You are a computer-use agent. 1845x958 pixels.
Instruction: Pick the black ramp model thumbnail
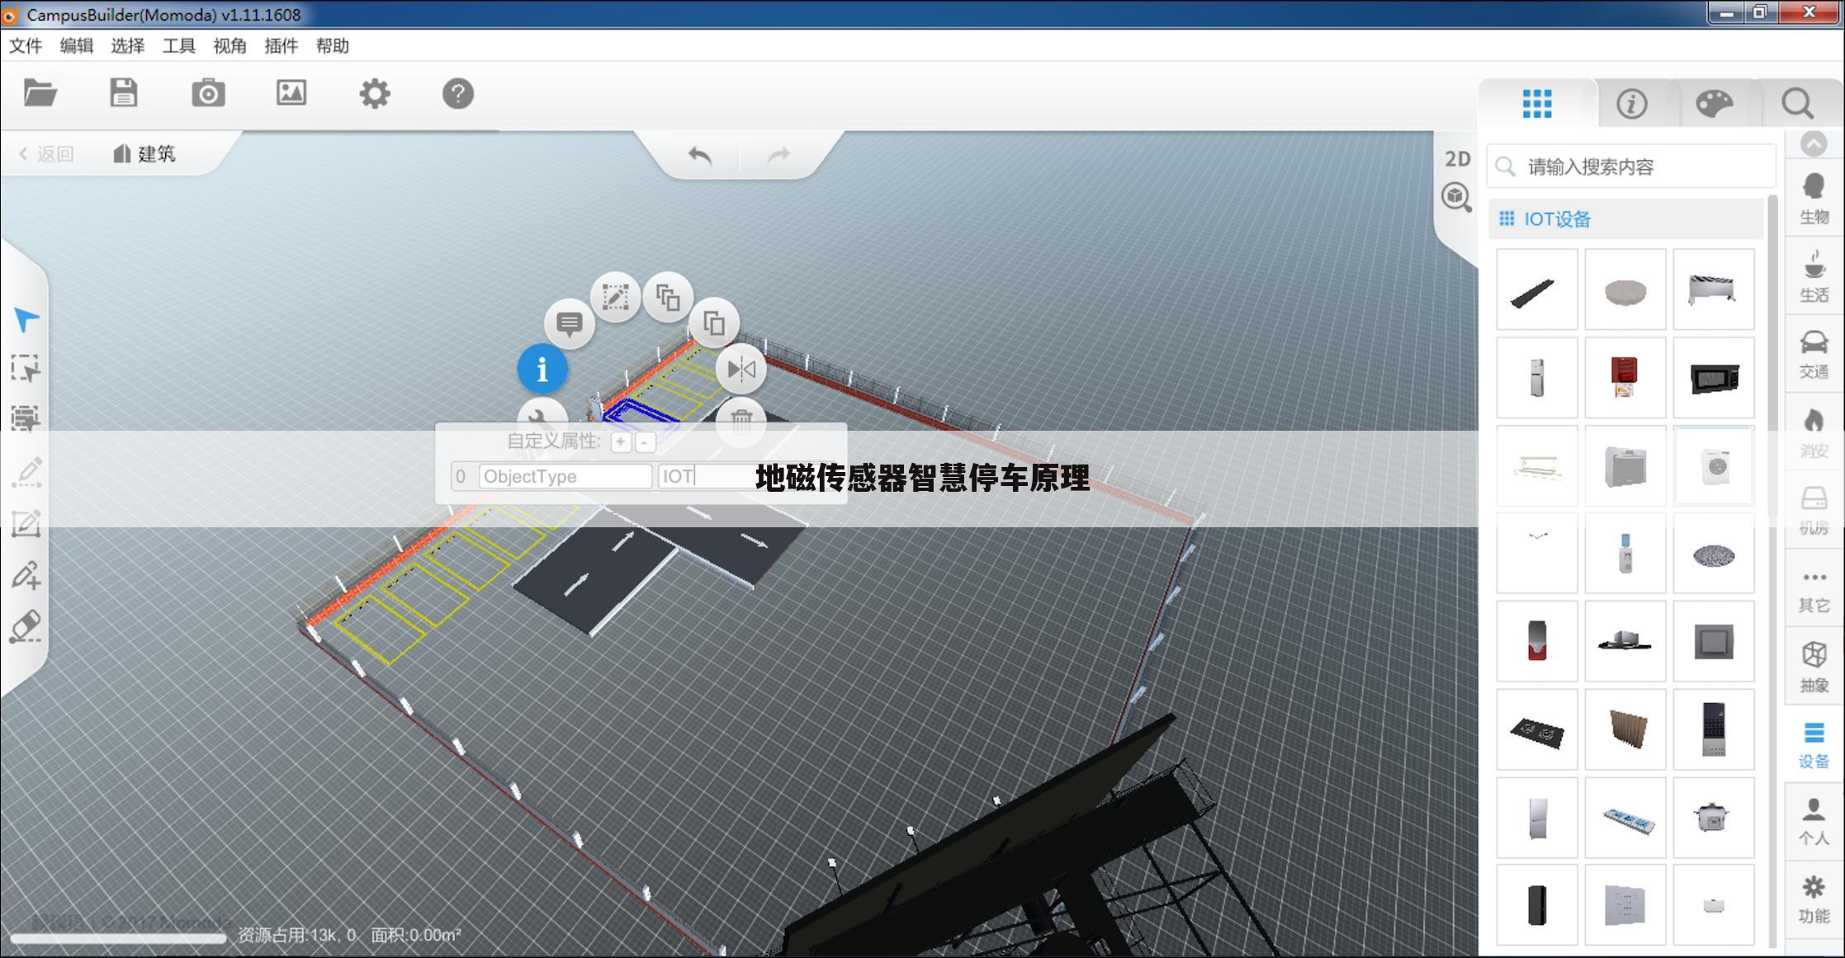pyautogui.click(x=1536, y=290)
